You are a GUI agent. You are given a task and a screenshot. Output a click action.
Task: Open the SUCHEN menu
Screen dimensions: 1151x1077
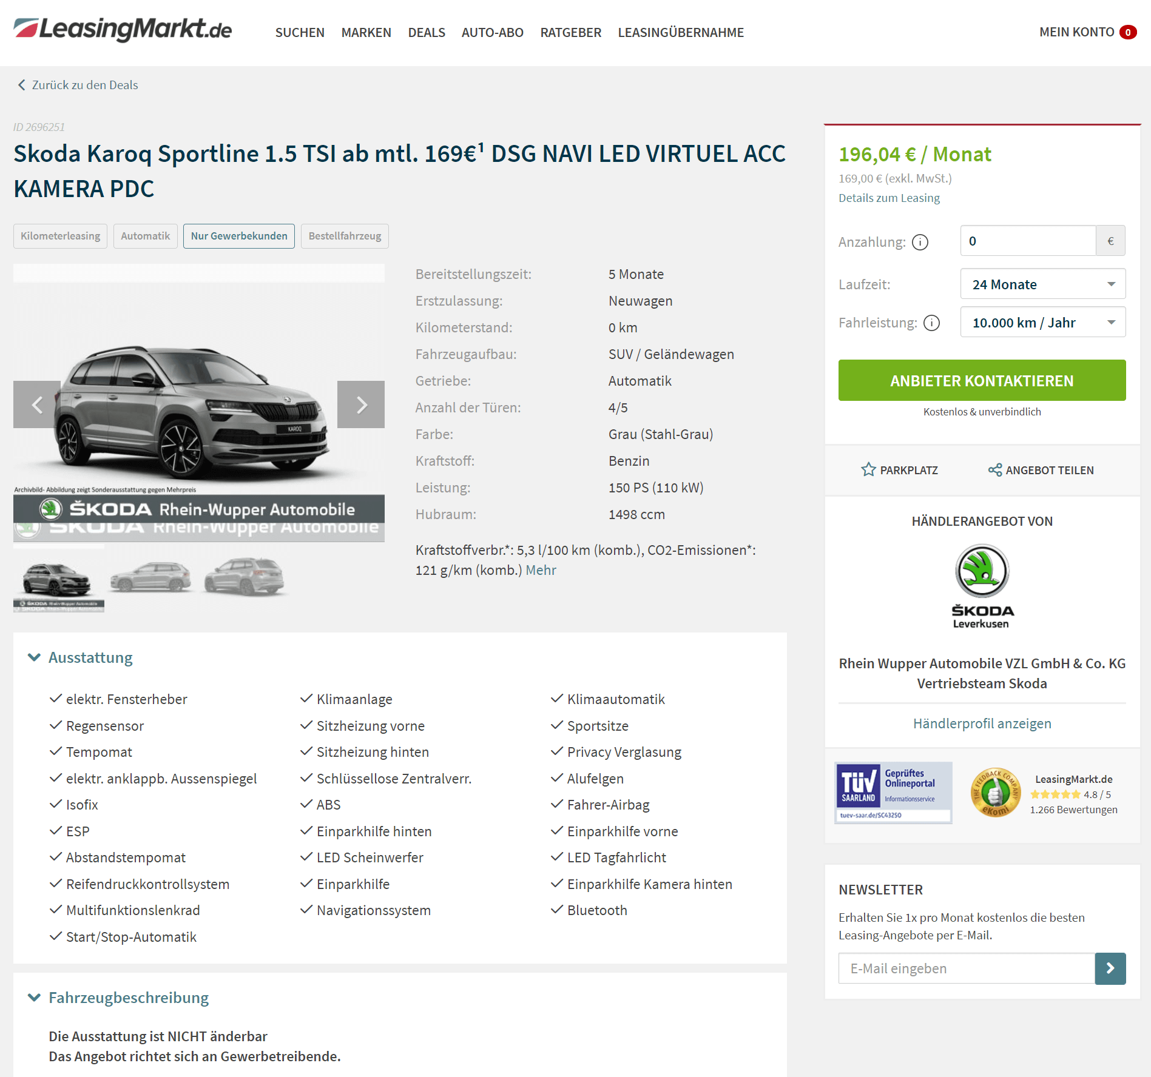pyautogui.click(x=300, y=33)
